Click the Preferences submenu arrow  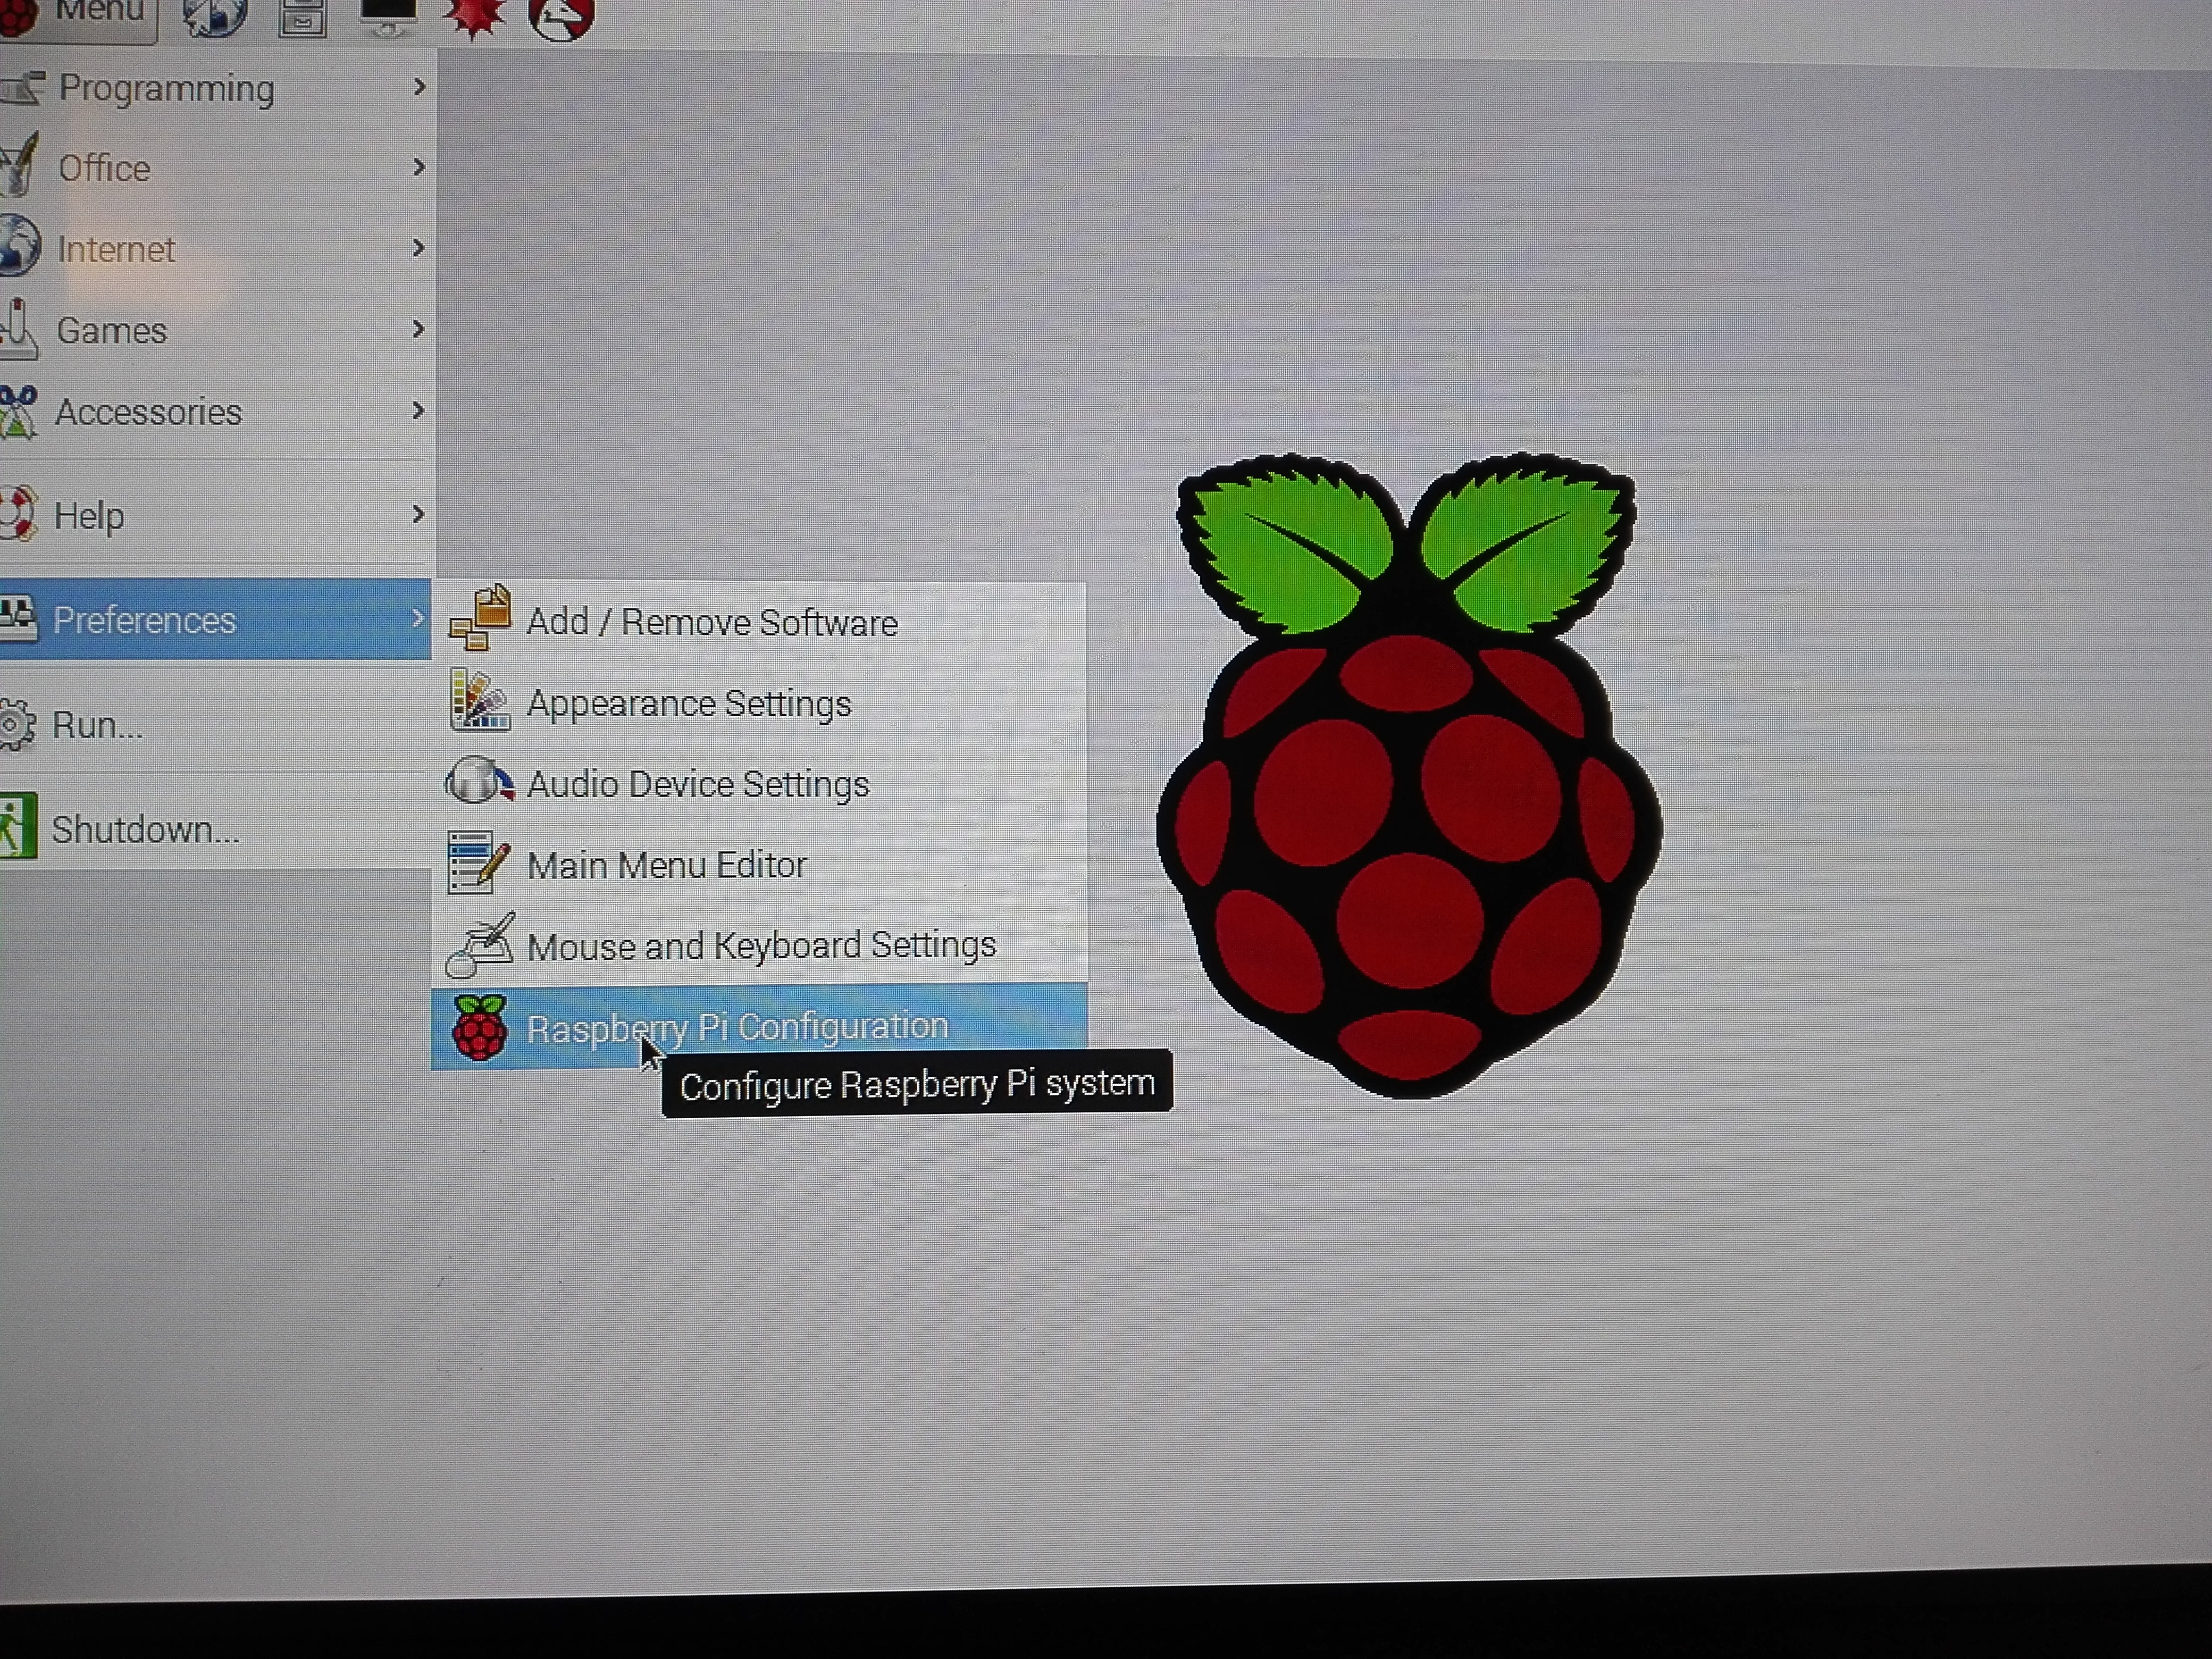pos(419,618)
